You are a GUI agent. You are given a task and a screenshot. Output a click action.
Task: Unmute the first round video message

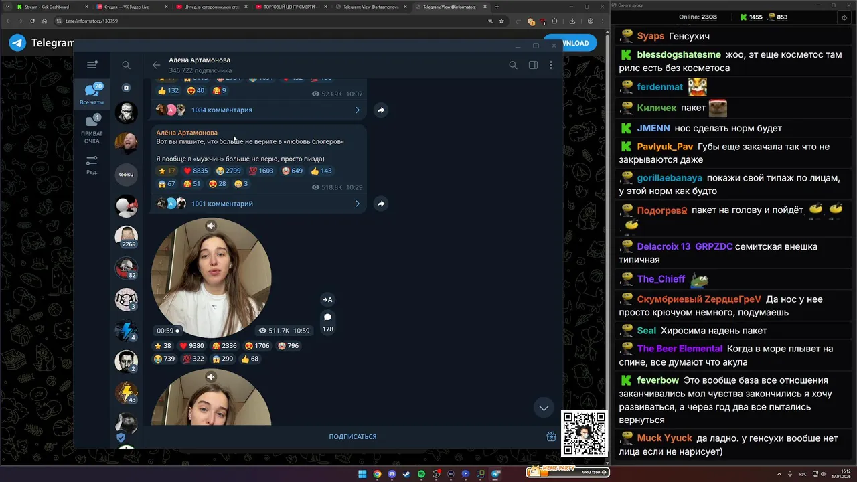coord(211,226)
